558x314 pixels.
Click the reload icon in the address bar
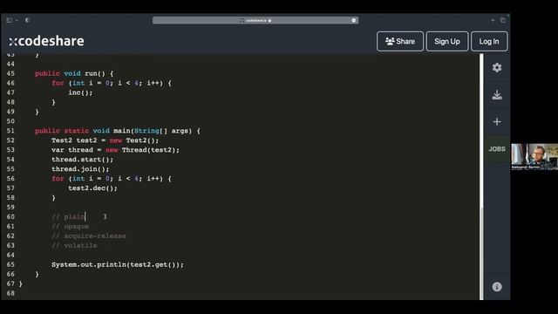tap(353, 20)
